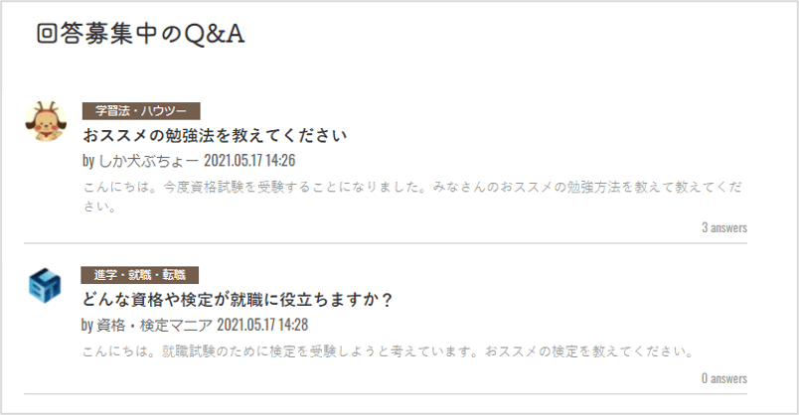Click the word "by" before 資格・検定マニア

tap(87, 325)
